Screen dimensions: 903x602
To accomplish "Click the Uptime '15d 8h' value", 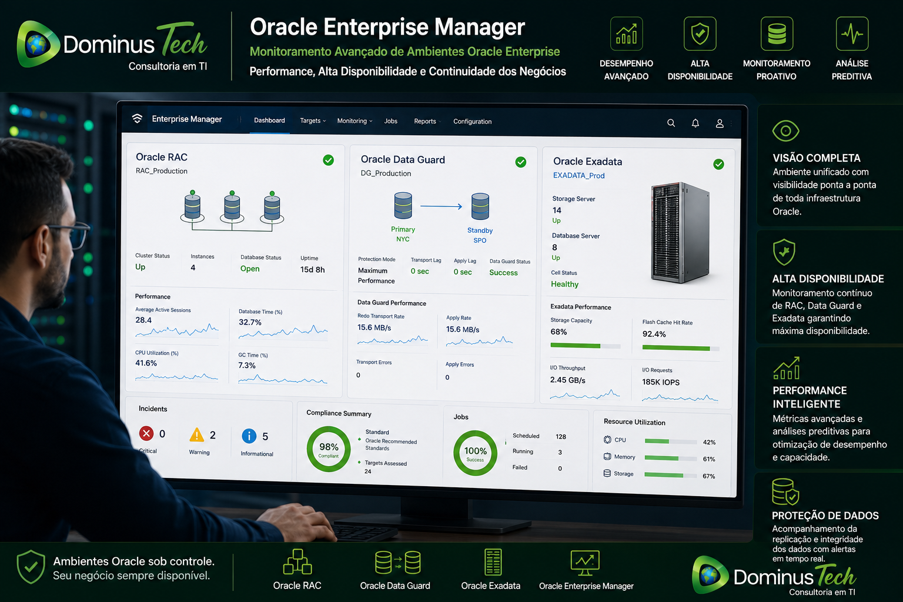I will [312, 270].
